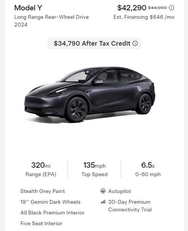This screenshot has height=231, width=188.
Task: Click Five Seat Interior feature
Action: pos(41,223)
